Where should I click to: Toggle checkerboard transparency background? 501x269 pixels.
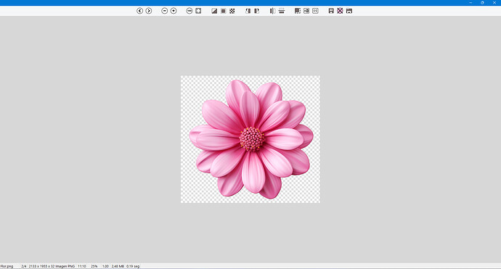(x=232, y=11)
